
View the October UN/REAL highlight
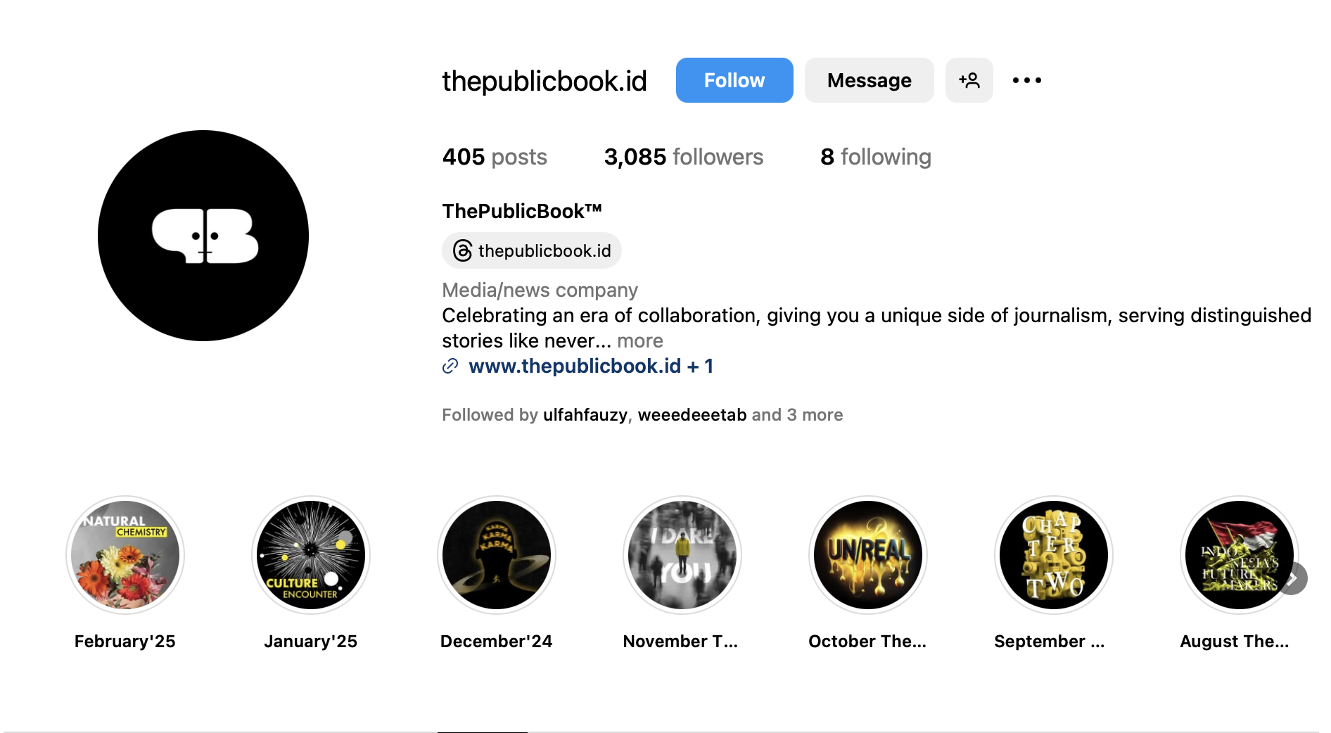pos(868,555)
